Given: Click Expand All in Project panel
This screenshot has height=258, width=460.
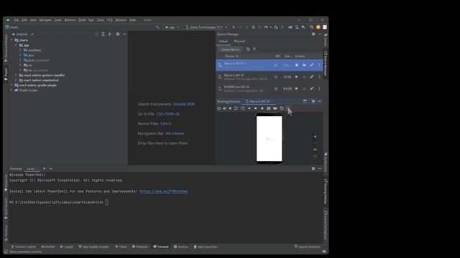Looking at the screenshot, I should tap(103, 34).
